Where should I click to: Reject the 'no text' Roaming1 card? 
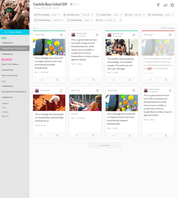pos(93,135)
